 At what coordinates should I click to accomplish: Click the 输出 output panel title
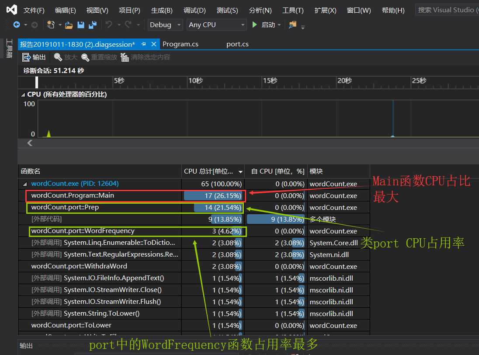tap(26, 346)
